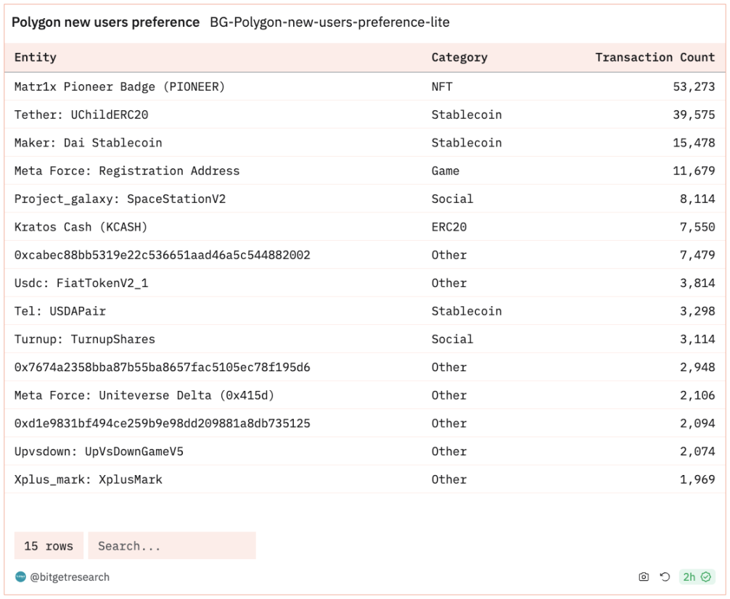The width and height of the screenshot is (730, 599).
Task: Select the 0x7674a2358bba87b... address cell
Action: [x=163, y=367]
